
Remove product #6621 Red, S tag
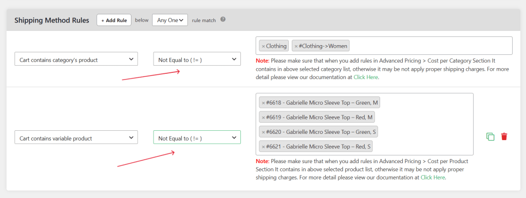pos(264,146)
